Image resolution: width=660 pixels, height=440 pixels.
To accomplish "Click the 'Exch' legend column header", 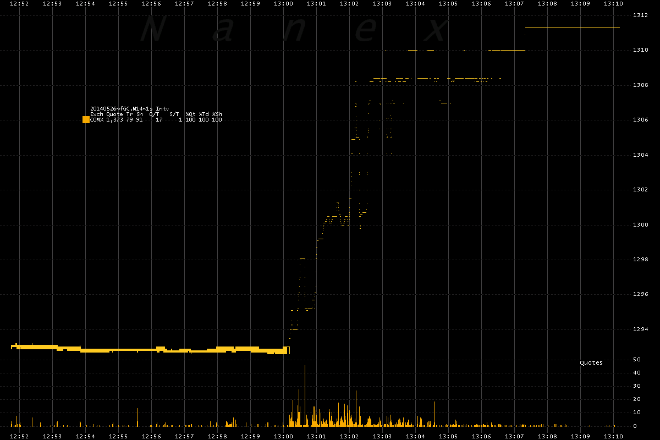I will click(97, 114).
